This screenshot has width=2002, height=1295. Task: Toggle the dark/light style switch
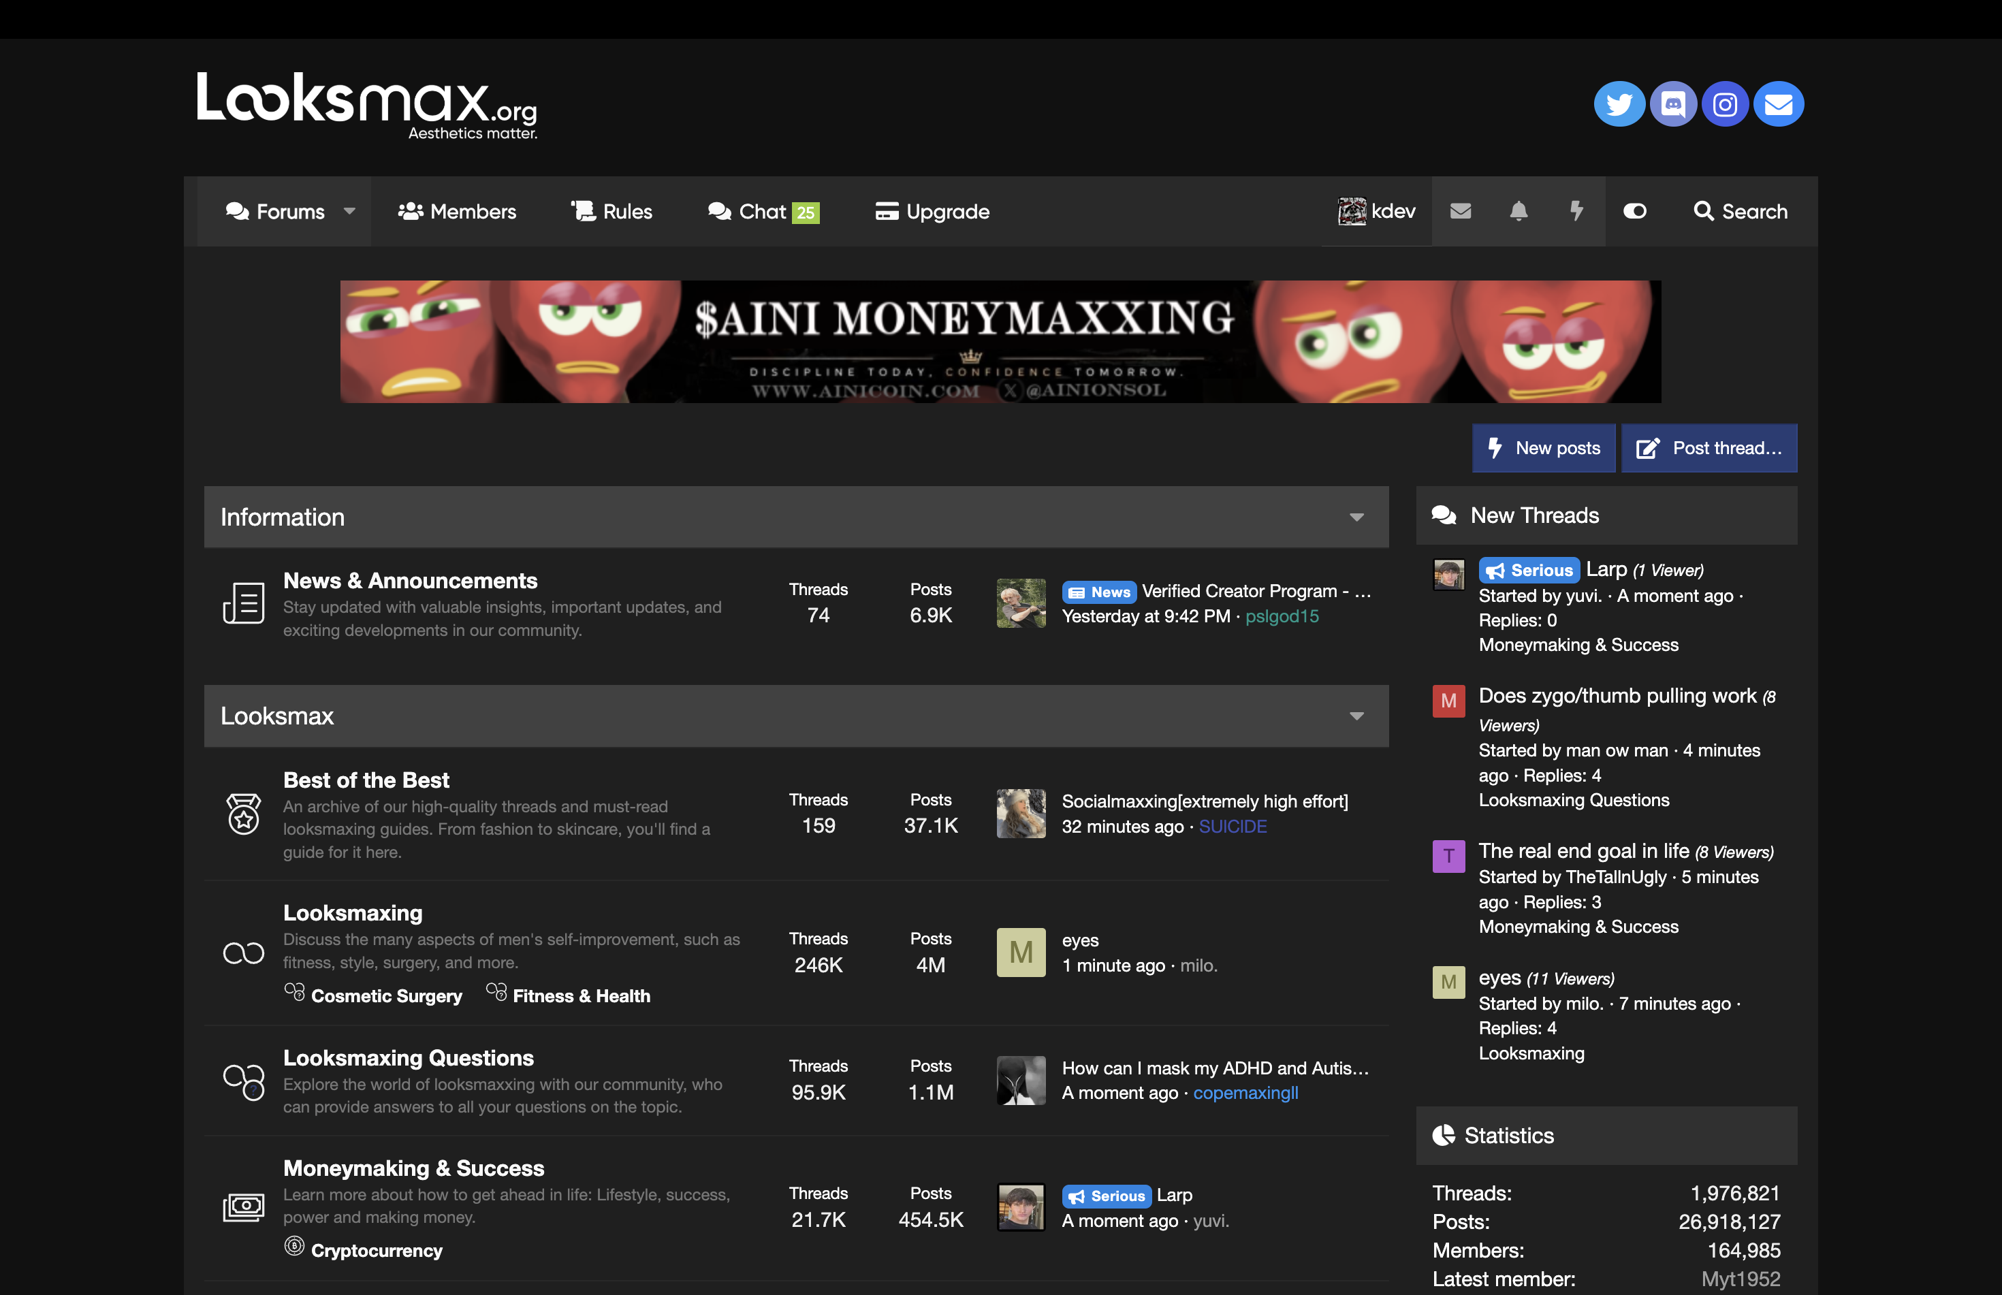pos(1634,211)
